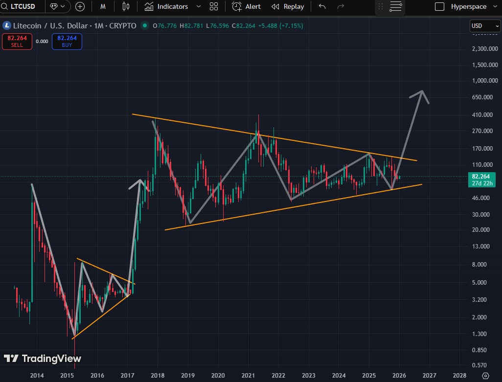Click the 2014 label on time axis
502x382 pixels.
[x=37, y=375]
